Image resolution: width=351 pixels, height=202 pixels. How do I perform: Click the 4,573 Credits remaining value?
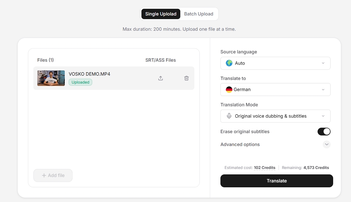click(316, 168)
